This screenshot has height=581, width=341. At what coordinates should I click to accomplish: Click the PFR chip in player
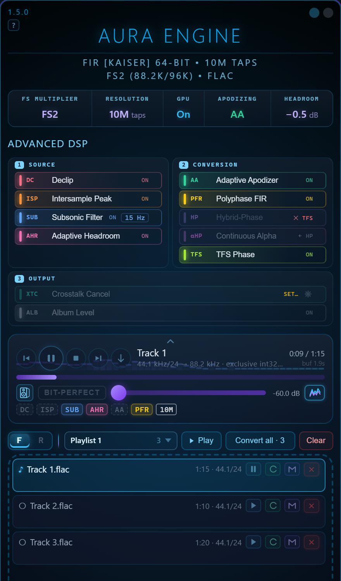tap(142, 409)
